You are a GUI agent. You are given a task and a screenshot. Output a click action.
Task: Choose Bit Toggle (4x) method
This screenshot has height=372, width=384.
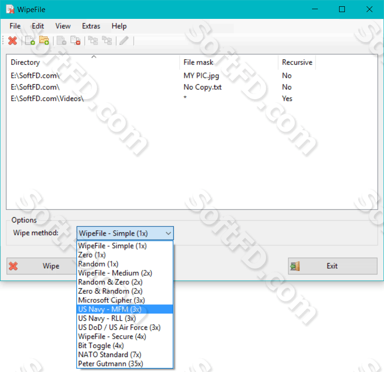click(125, 345)
